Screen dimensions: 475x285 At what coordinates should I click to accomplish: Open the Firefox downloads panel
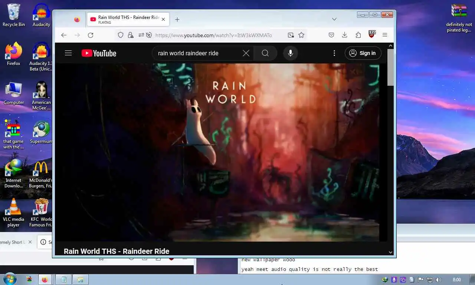[344, 35]
